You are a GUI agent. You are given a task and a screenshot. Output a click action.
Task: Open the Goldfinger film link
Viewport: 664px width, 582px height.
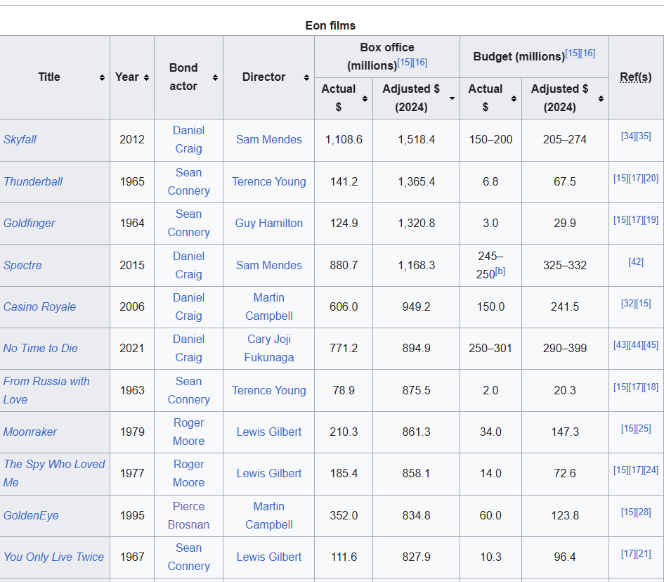coord(30,224)
